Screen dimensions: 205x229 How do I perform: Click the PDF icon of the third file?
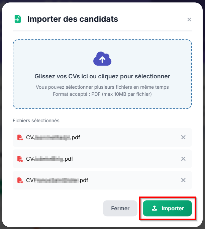coord(20,180)
